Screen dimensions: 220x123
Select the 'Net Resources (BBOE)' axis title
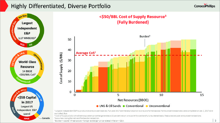click(133, 100)
